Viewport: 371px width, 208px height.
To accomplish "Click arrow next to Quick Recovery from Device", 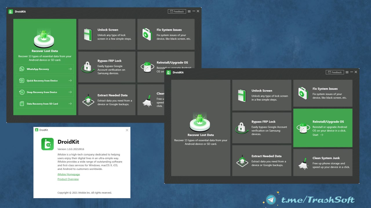I will coord(70,81).
